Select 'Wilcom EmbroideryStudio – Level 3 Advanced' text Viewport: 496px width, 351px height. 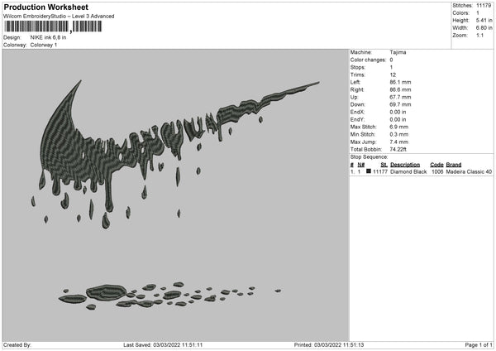(59, 17)
